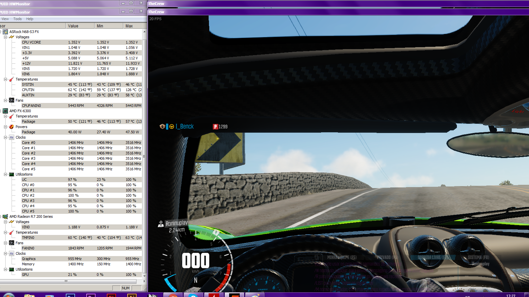Screen dimensions: 529x297
Task: Select the CPU #5 utilization row
Action: pos(82,211)
